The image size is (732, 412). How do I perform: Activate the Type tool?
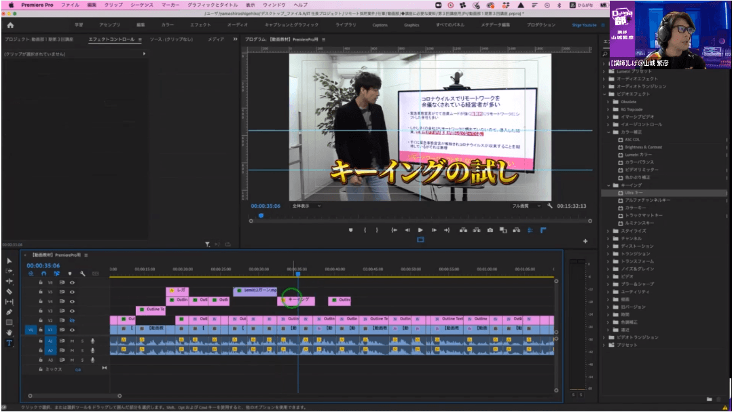click(x=10, y=343)
